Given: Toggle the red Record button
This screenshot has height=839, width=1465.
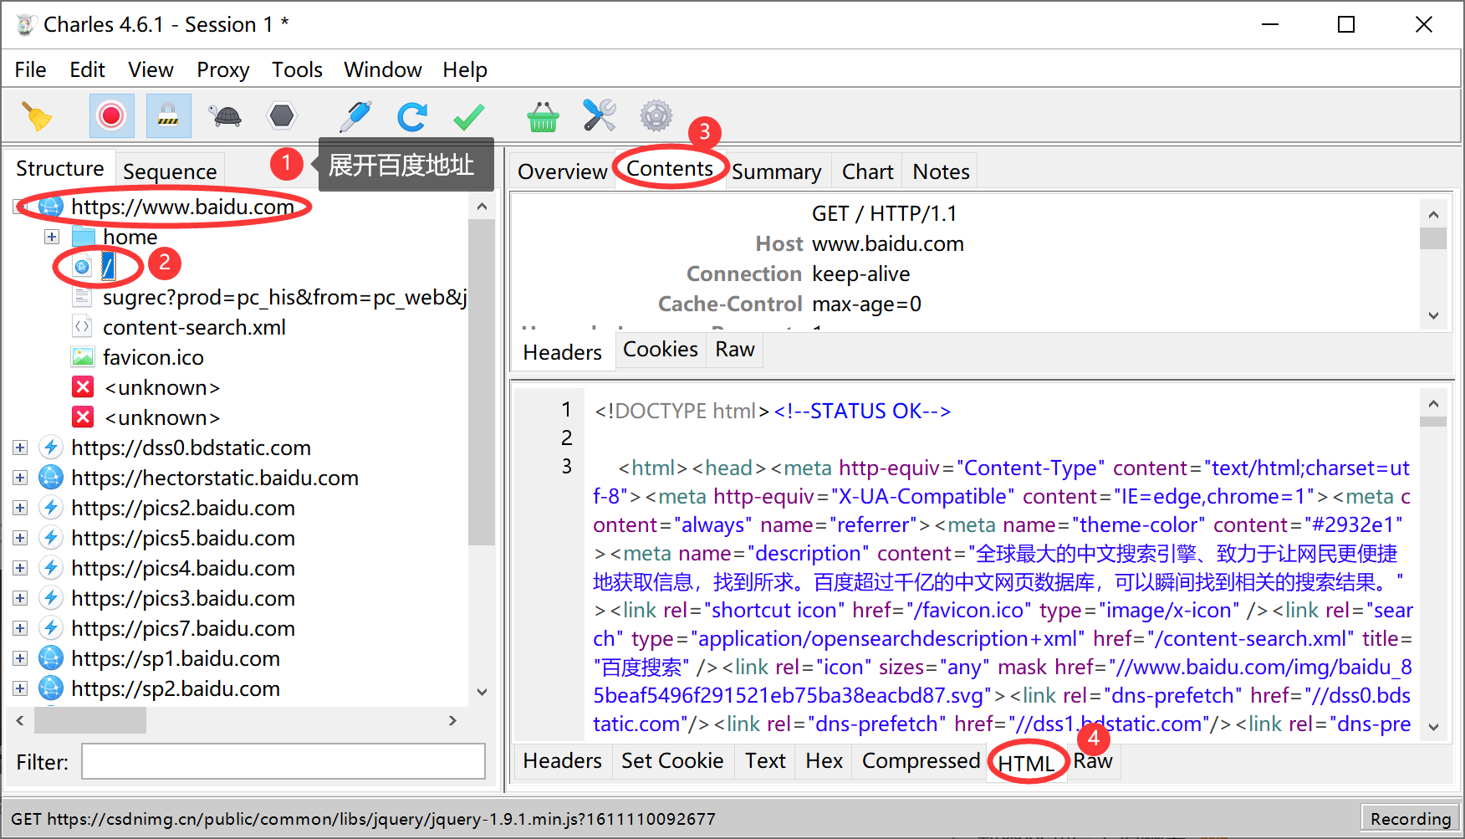Looking at the screenshot, I should tap(111, 115).
